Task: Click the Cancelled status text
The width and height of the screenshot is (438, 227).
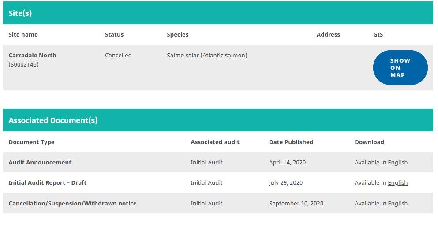Action: [x=118, y=56]
